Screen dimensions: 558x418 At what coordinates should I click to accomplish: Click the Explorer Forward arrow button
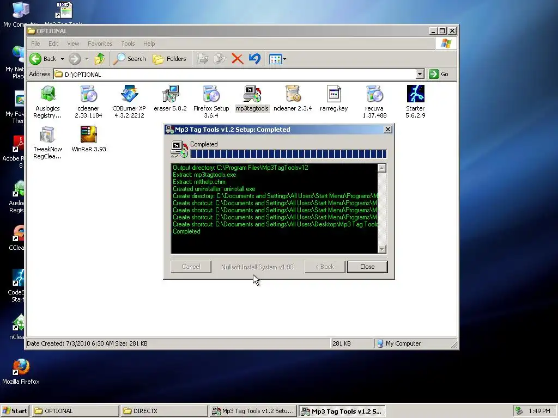pyautogui.click(x=74, y=59)
